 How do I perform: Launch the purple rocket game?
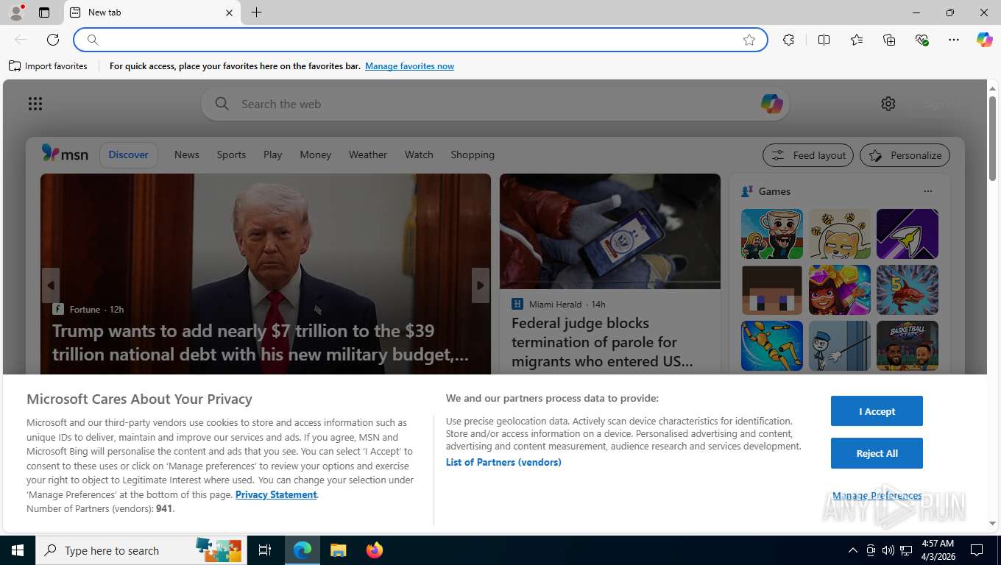tap(908, 234)
